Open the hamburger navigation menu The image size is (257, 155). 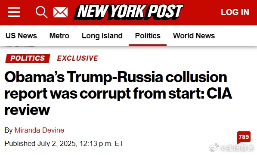14,12
